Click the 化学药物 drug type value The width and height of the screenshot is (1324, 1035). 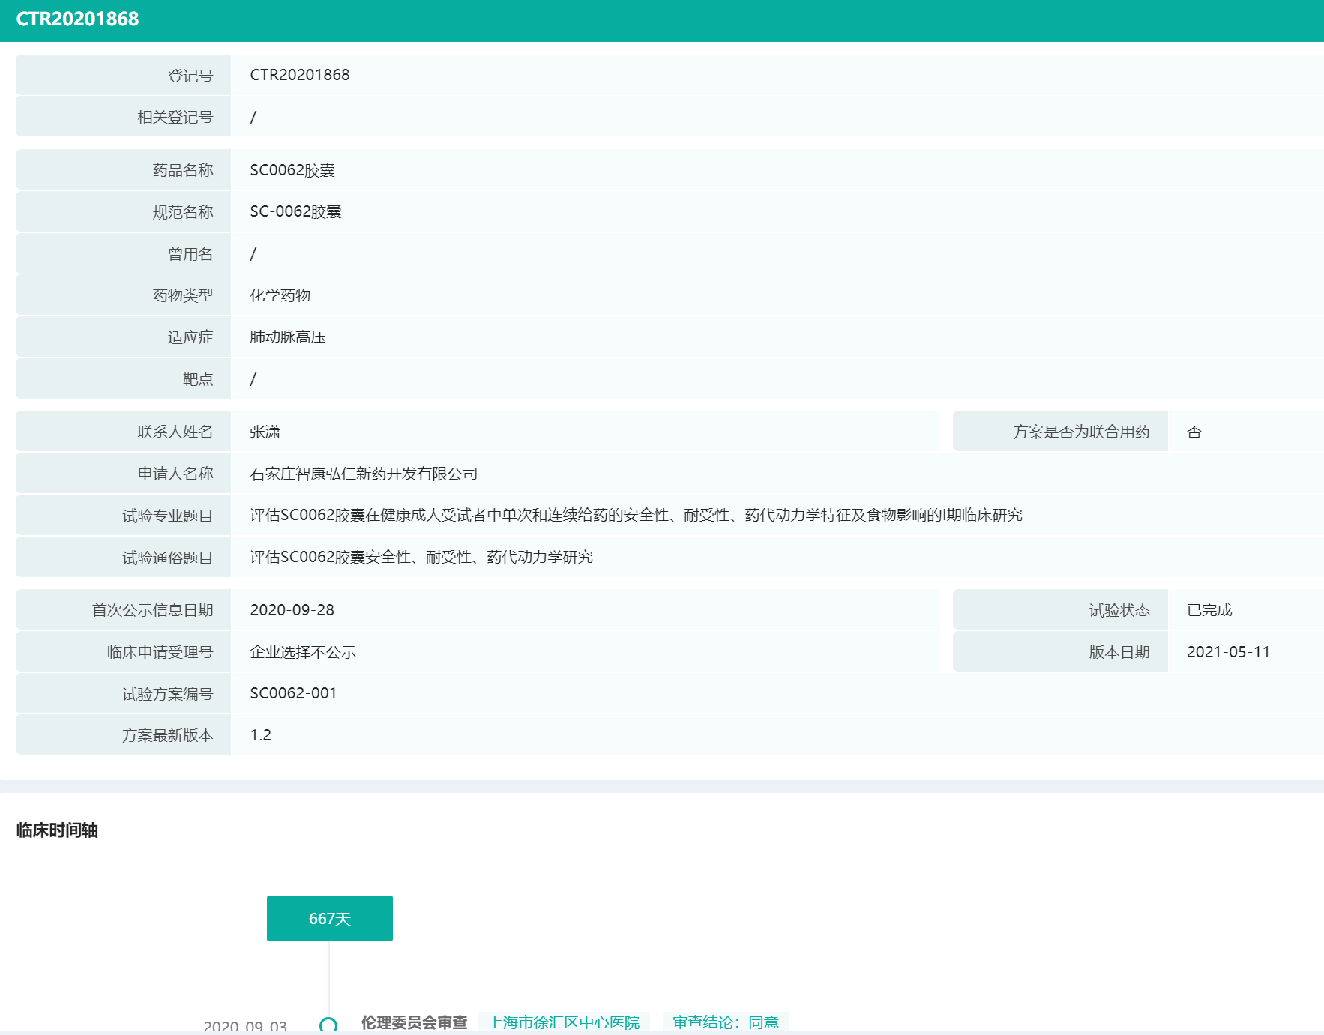pos(280,295)
